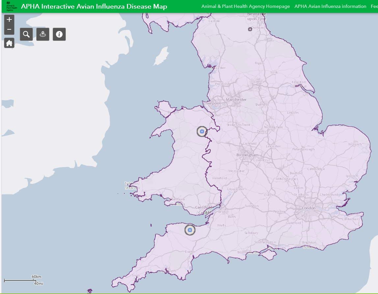Open Animal & Plant Health Agency Homepage link
This screenshot has width=378, height=294.
click(x=246, y=7)
